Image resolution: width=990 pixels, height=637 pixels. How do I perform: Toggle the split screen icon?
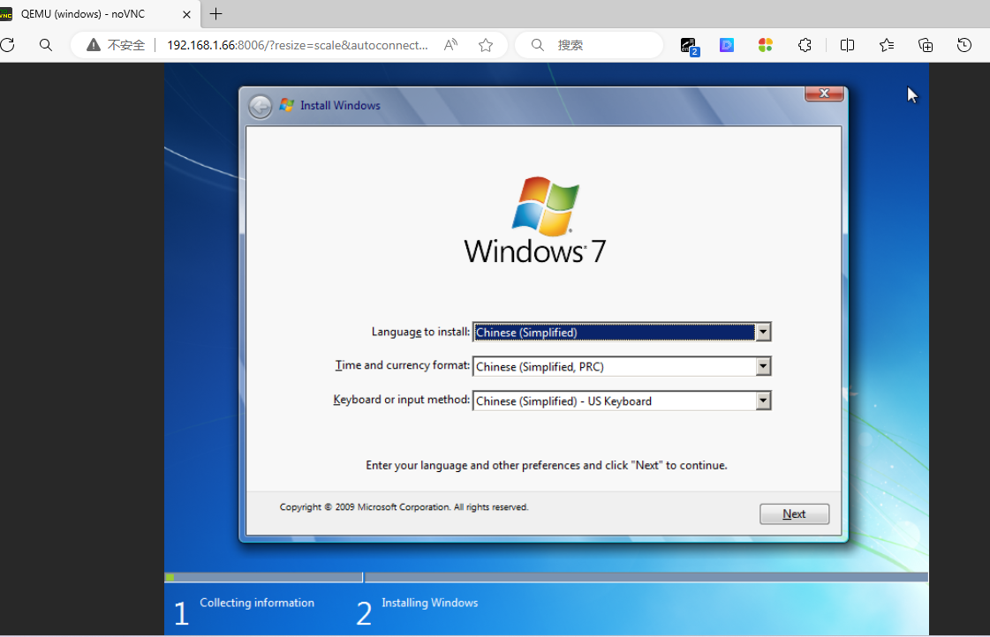pos(847,45)
